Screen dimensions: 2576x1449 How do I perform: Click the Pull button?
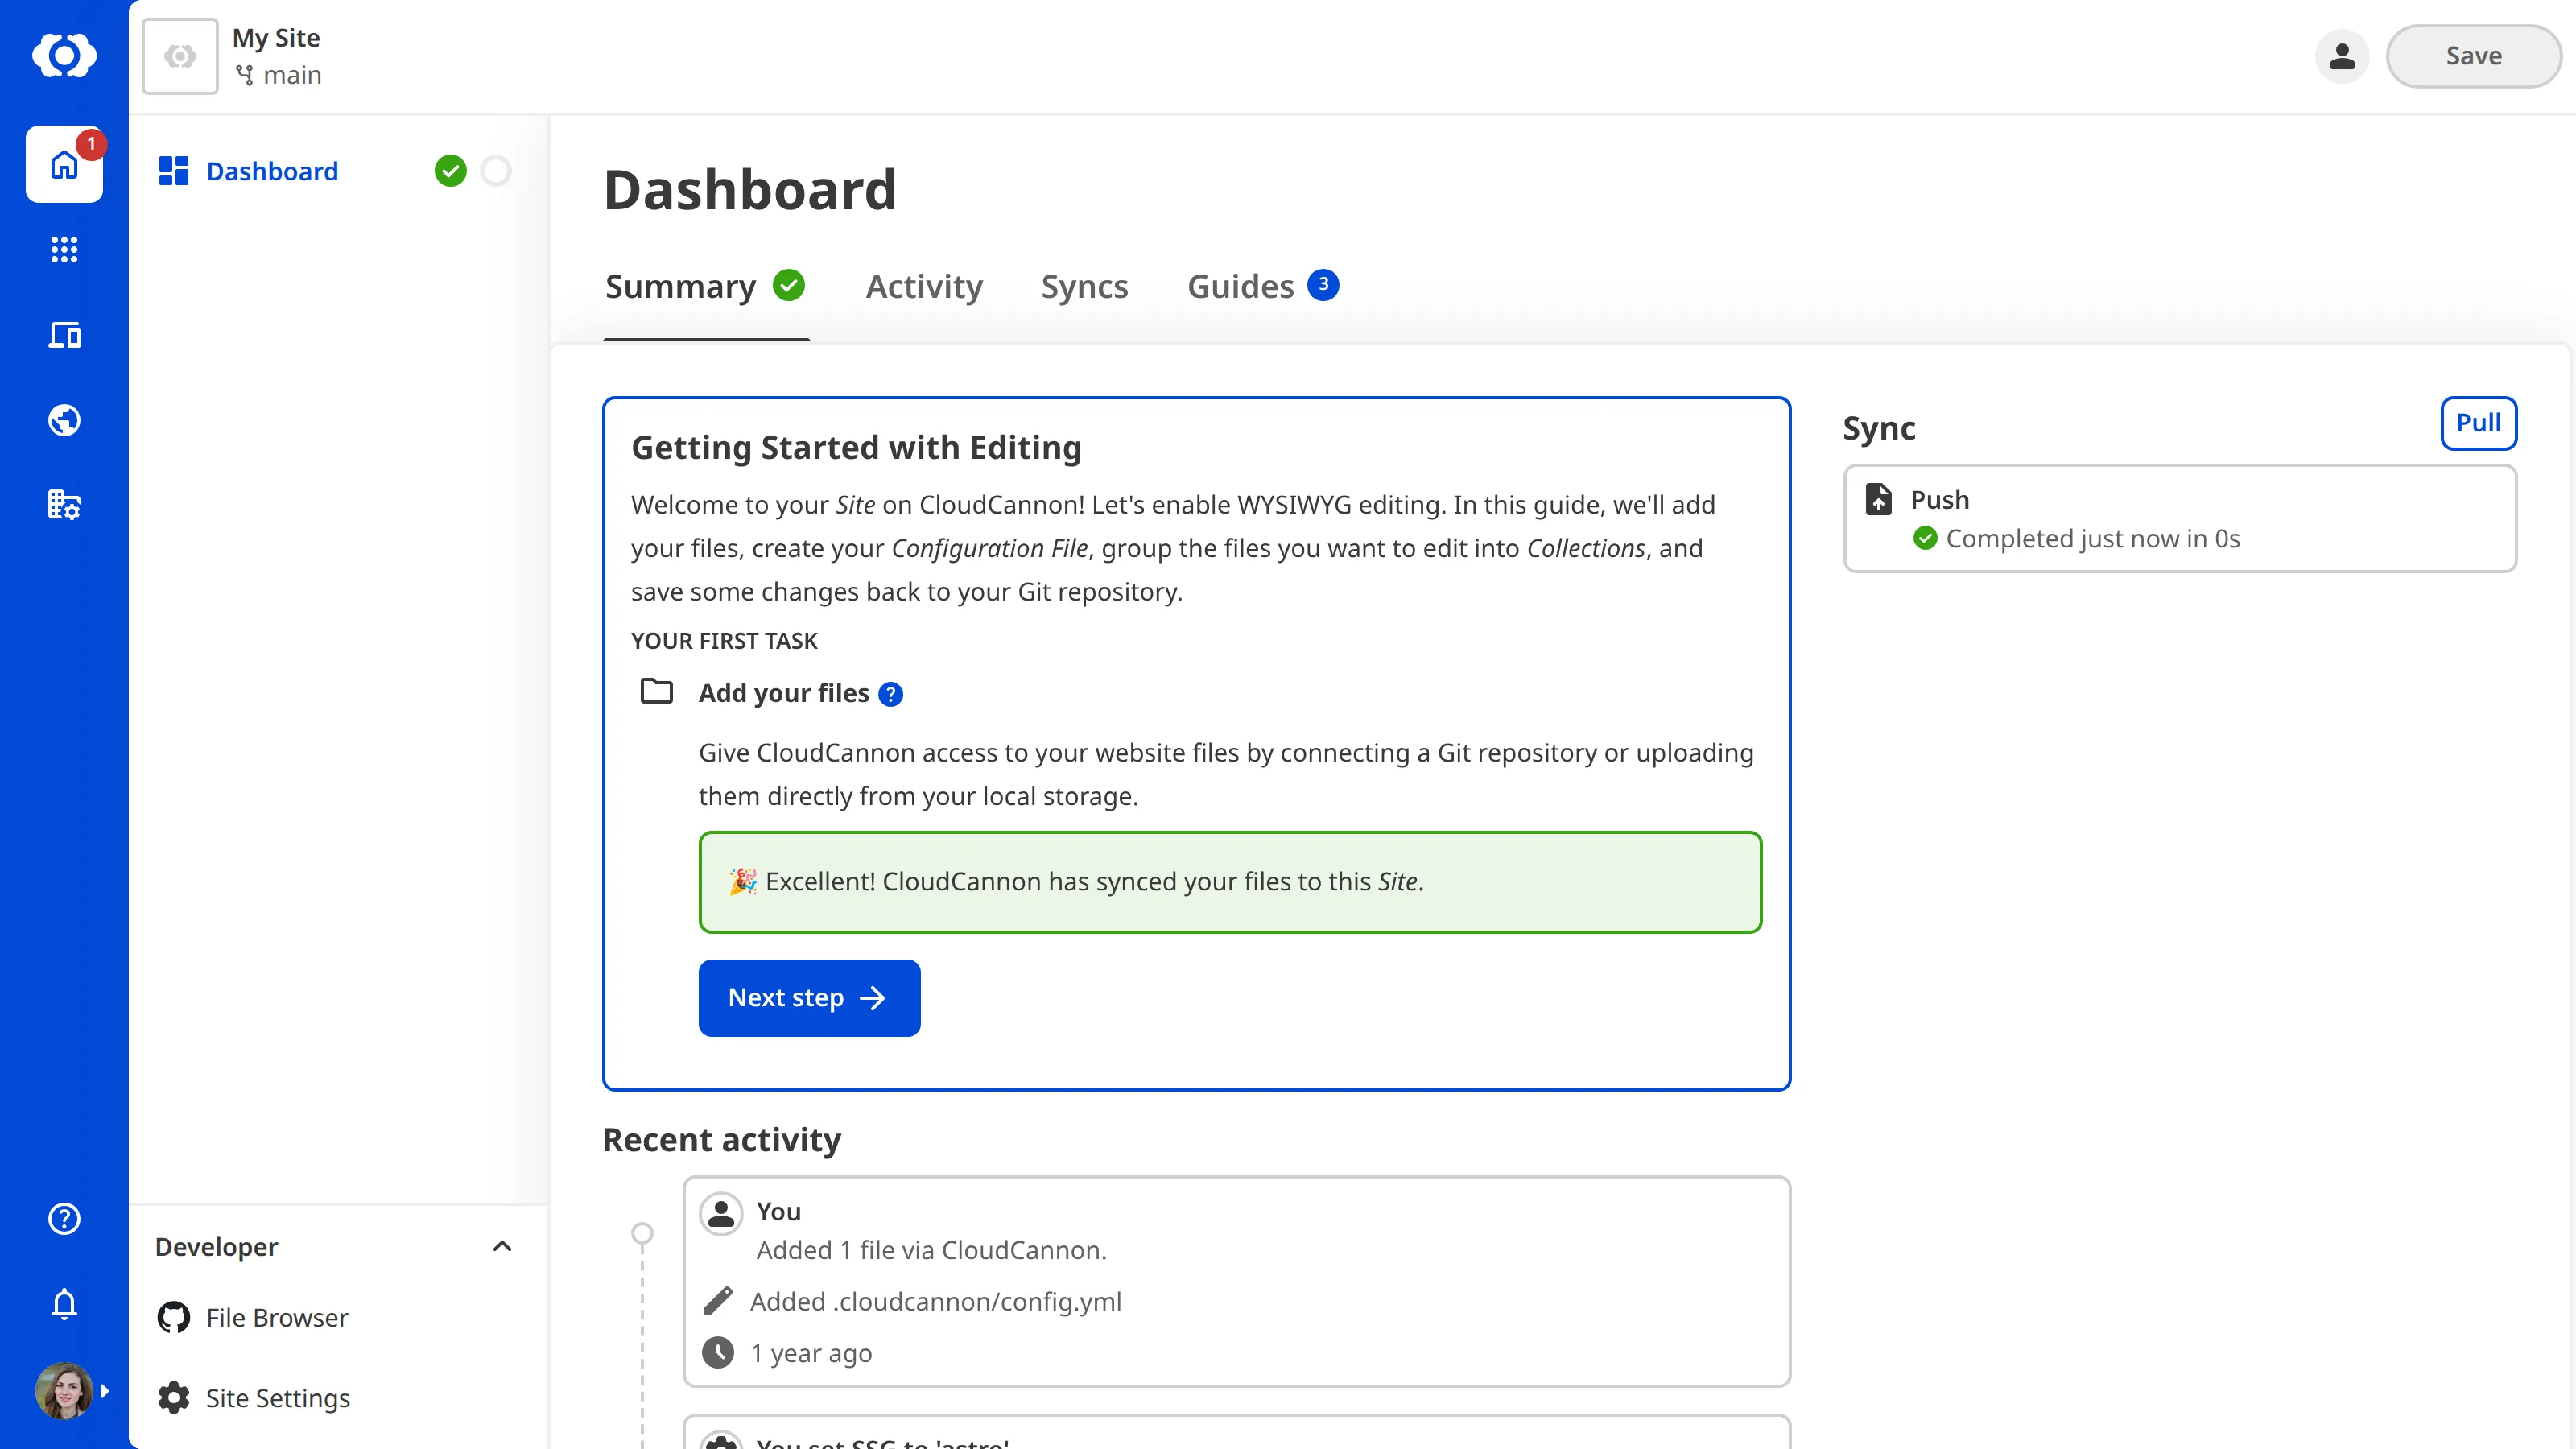2478,423
